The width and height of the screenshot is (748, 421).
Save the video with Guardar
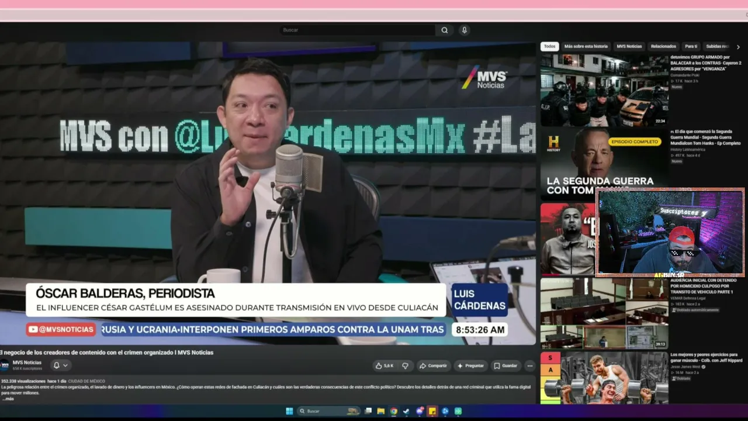pos(505,365)
